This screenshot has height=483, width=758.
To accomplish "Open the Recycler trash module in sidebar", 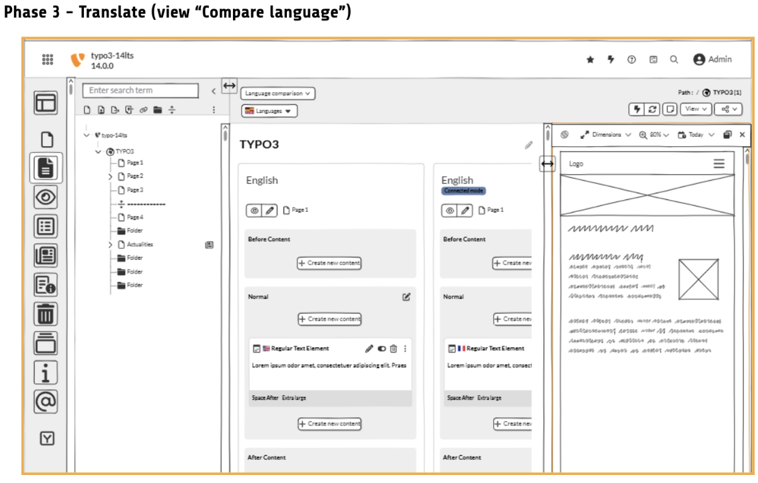I will (46, 313).
